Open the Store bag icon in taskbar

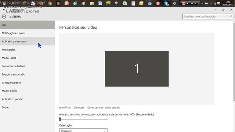tap(33, 3)
